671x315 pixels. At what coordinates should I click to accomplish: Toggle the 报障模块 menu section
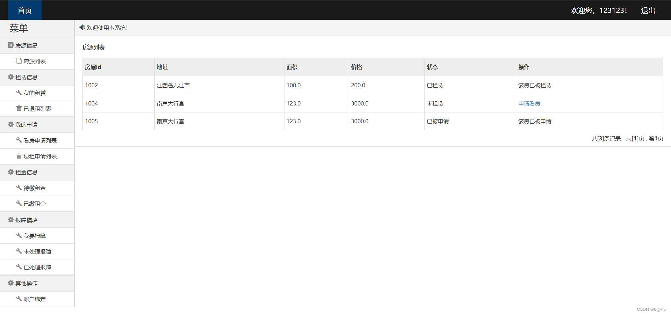37,220
